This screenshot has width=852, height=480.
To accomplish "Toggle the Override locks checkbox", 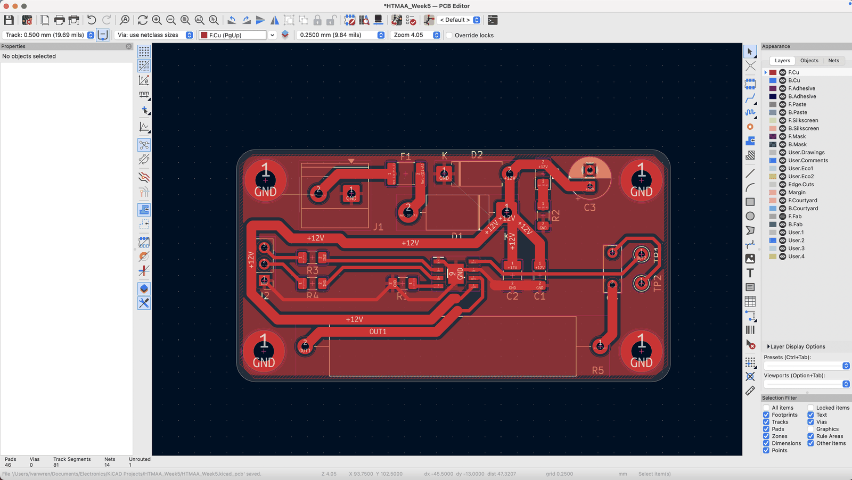I will tap(449, 35).
